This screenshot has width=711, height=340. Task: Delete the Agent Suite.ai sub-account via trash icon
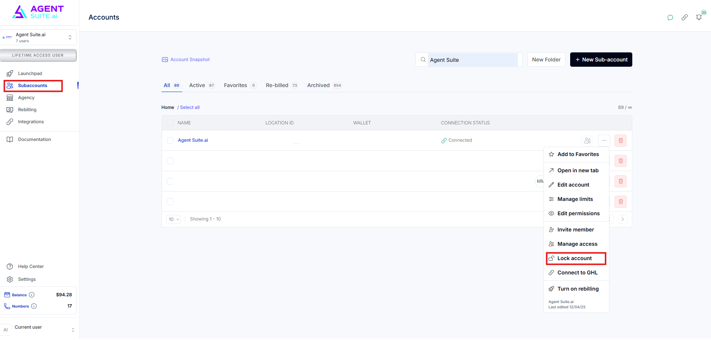(621, 141)
